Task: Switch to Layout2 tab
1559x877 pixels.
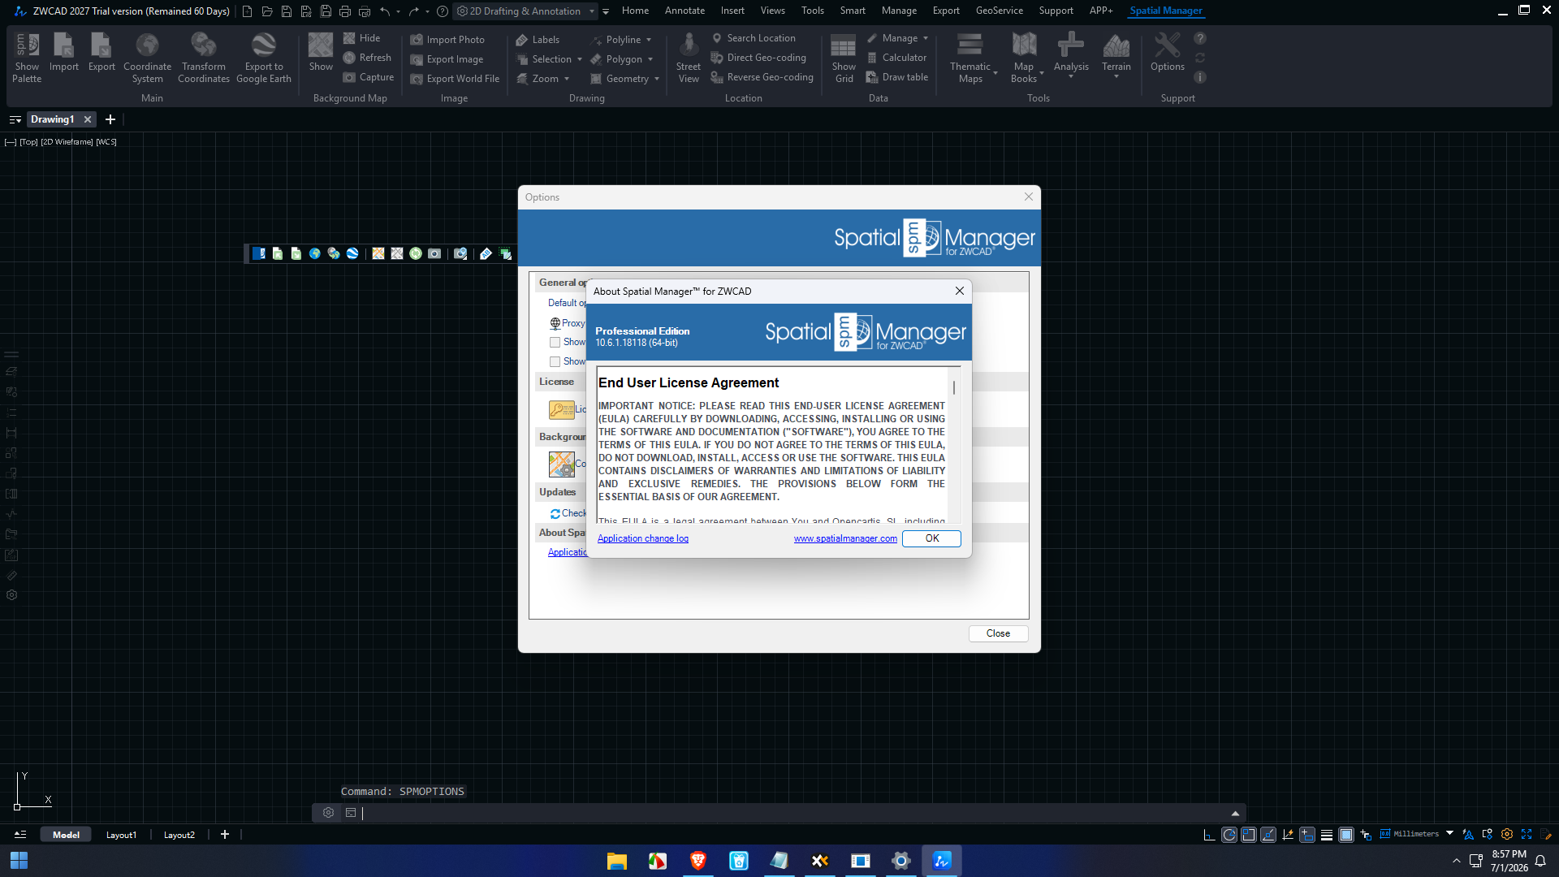Action: (179, 835)
